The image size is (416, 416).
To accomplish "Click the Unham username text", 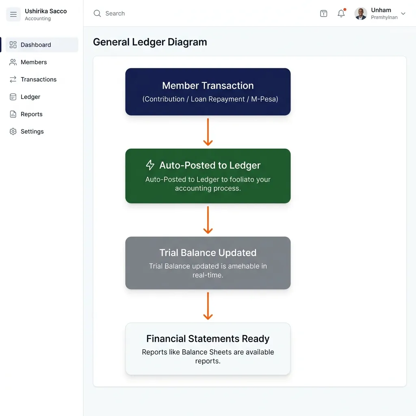I will (381, 10).
